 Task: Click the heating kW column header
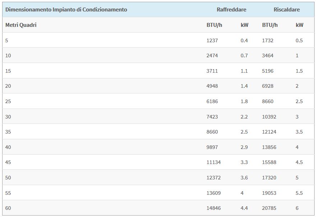pyautogui.click(x=299, y=25)
